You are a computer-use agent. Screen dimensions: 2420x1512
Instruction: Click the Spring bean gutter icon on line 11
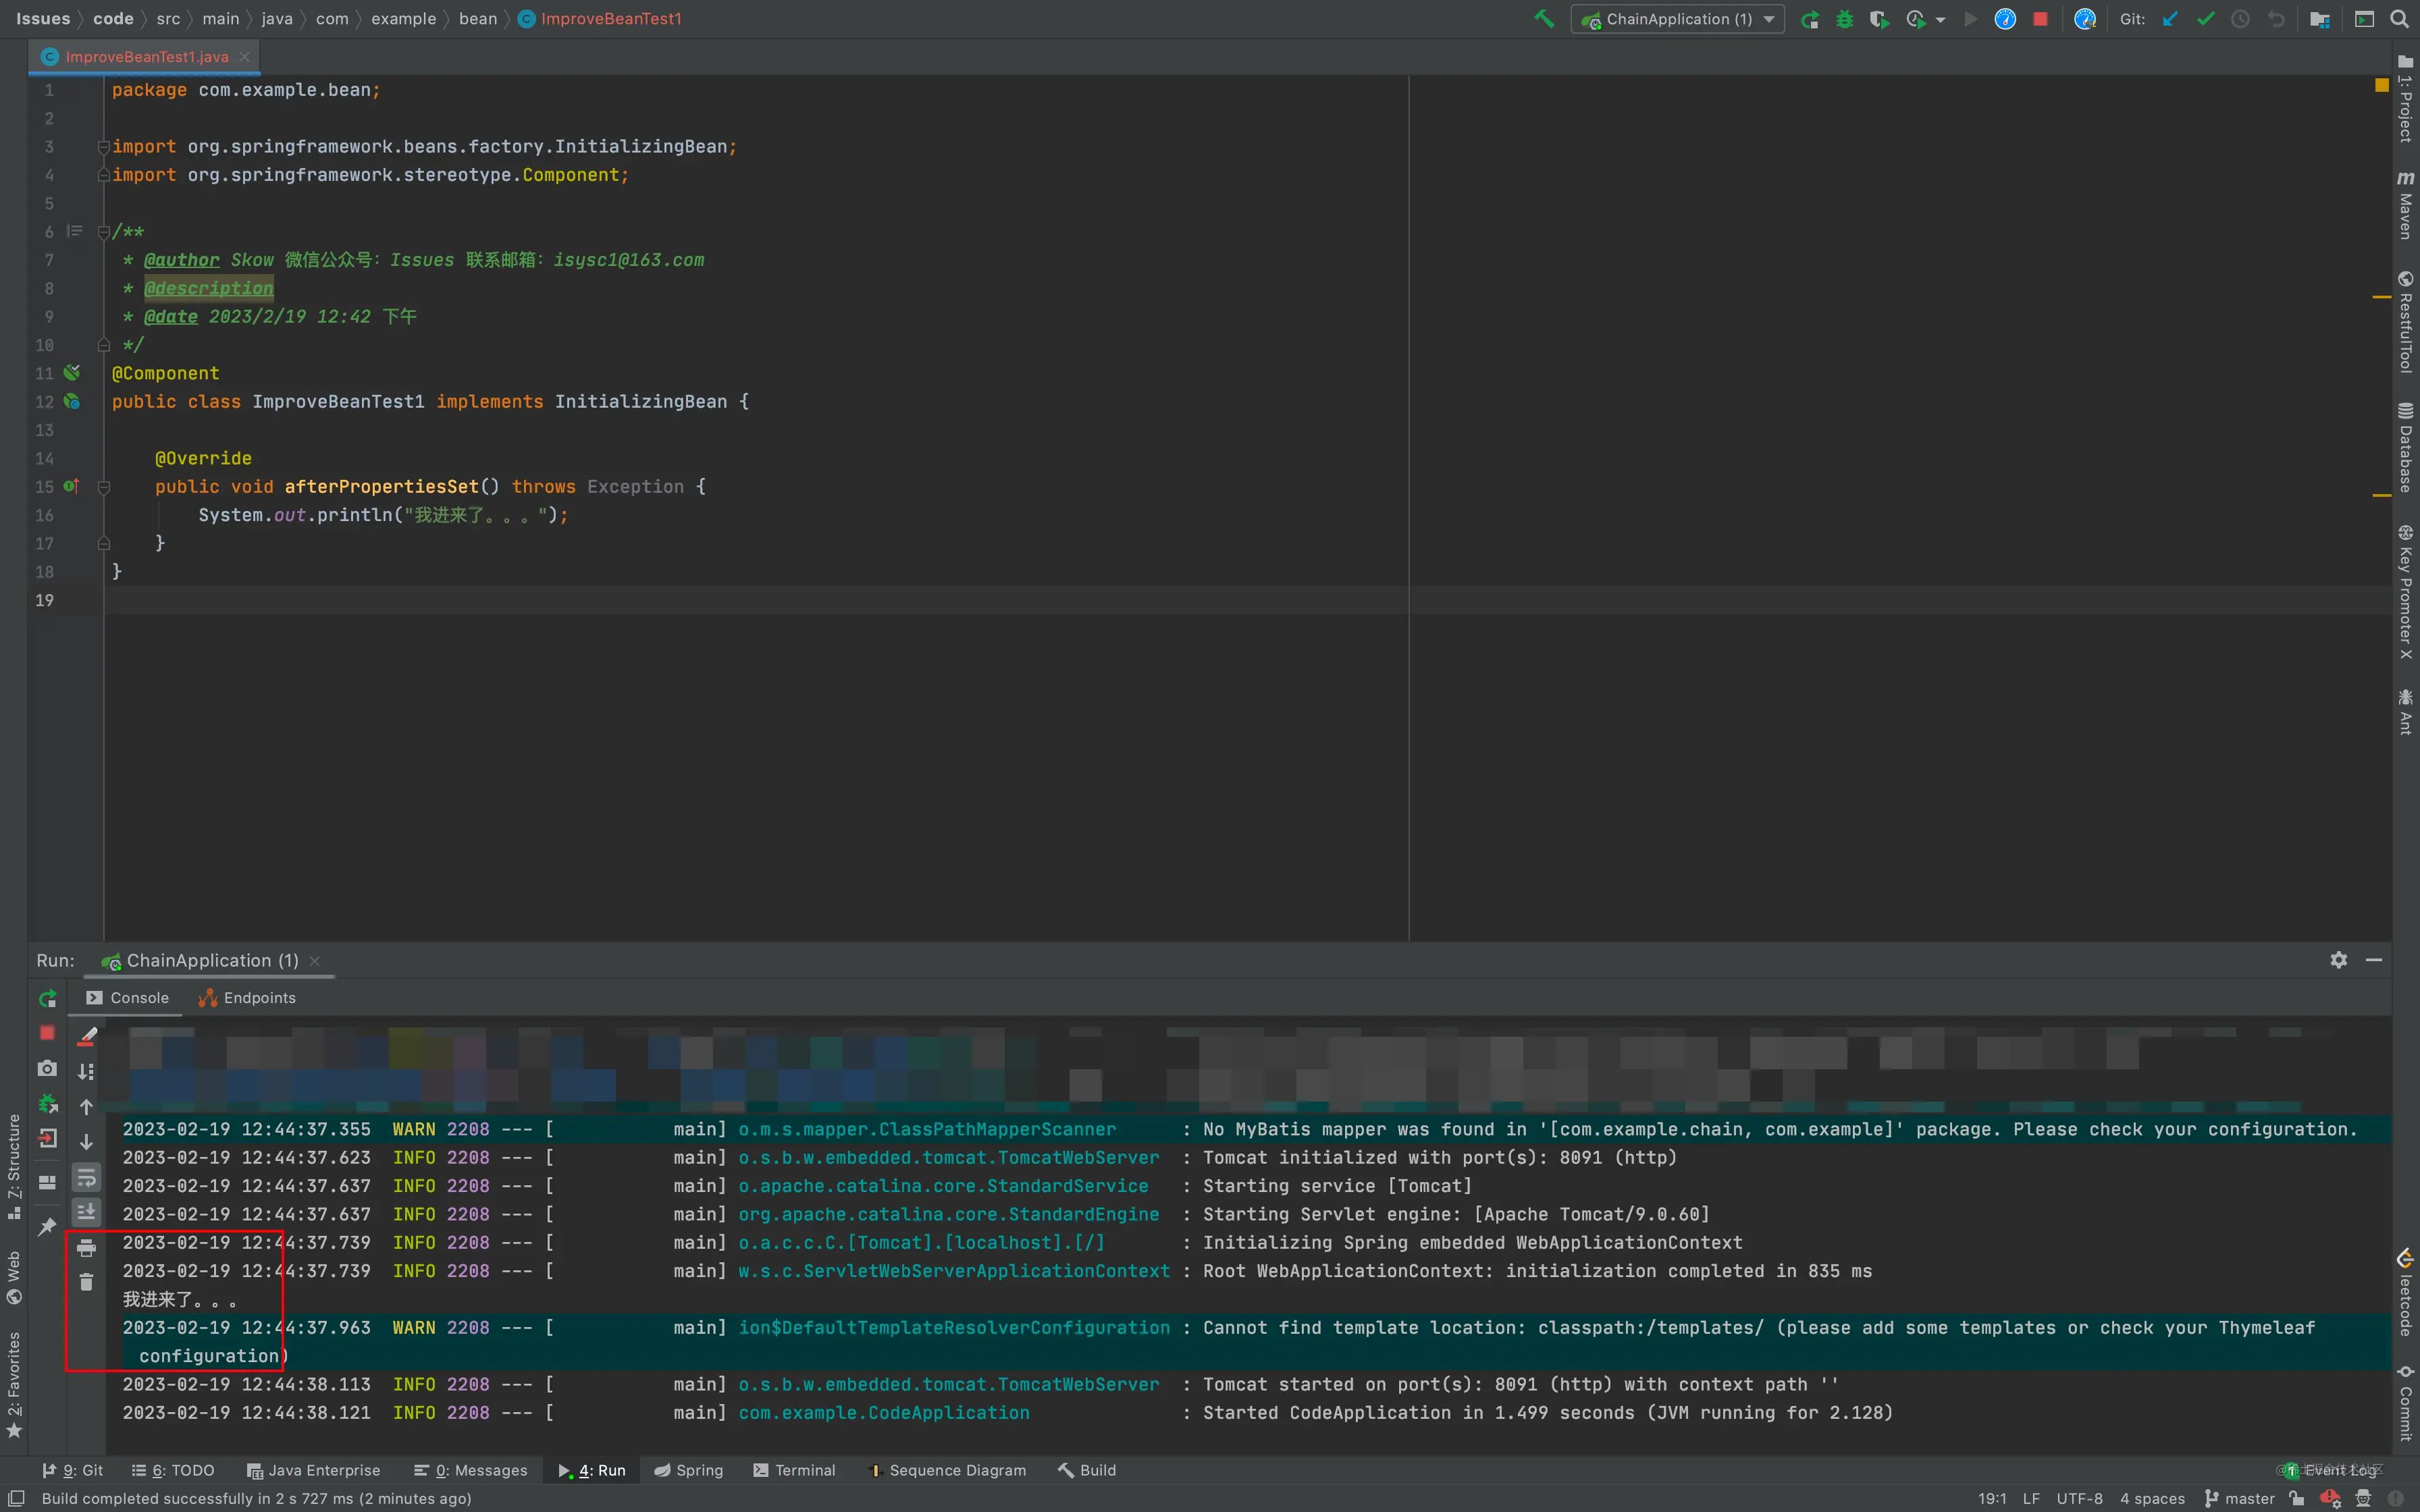tap(72, 373)
